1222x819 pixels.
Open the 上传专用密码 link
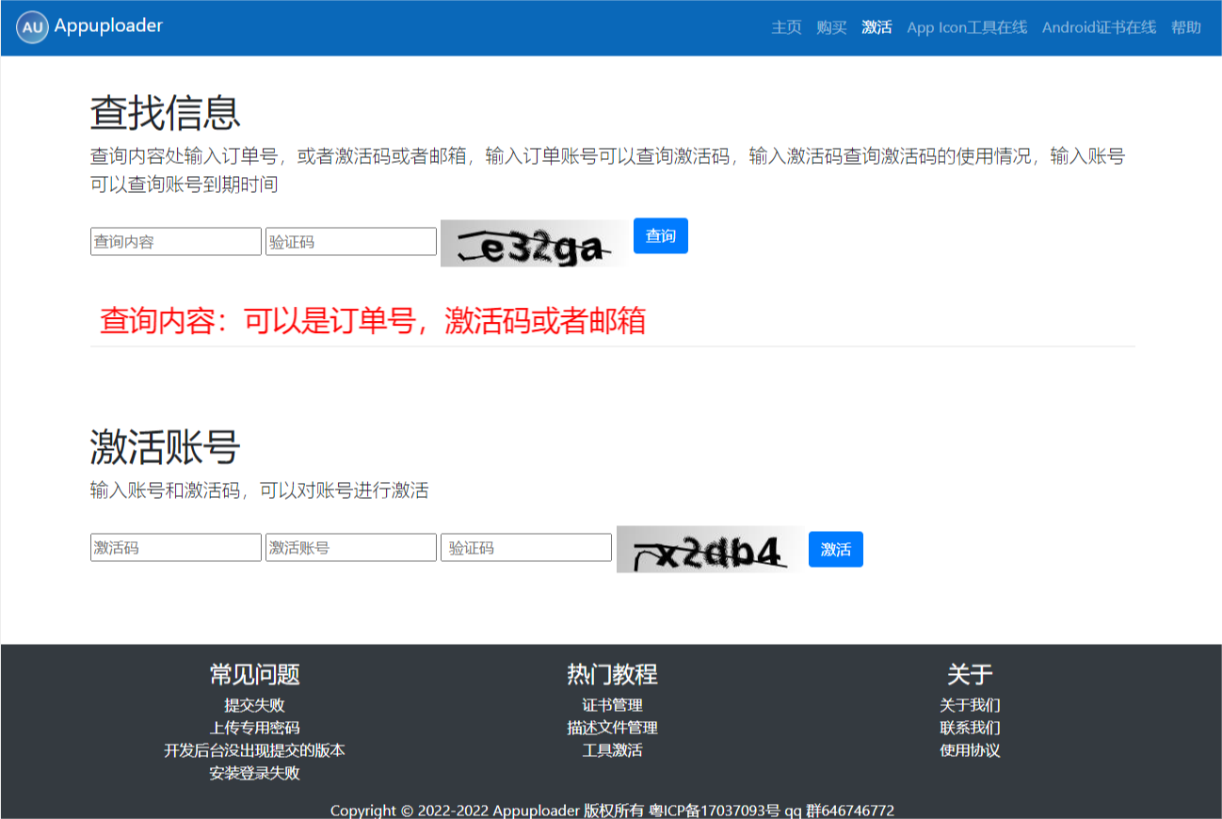click(254, 728)
